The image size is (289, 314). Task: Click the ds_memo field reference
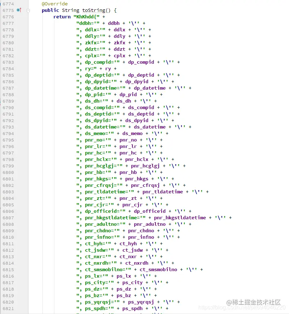click(x=132, y=133)
